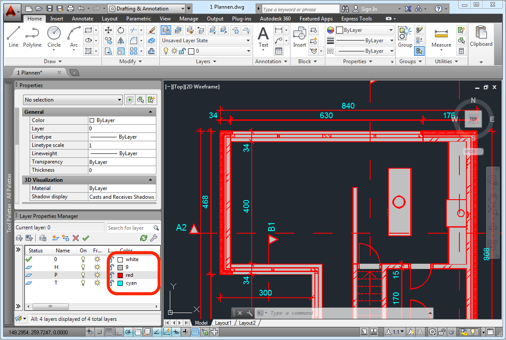
Task: Click the Move tool icon
Action: [108, 31]
